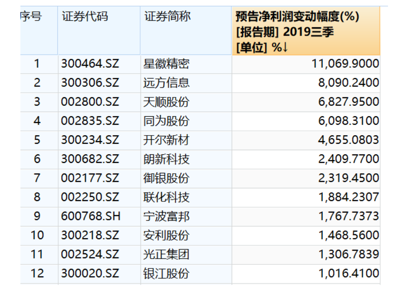Select stock code 002835.SZ
Screen dimensions: 398x293
tap(90, 121)
